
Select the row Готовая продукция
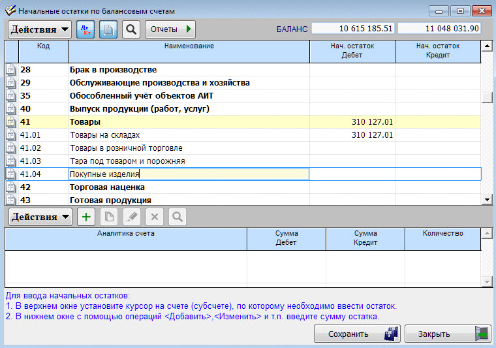point(243,200)
